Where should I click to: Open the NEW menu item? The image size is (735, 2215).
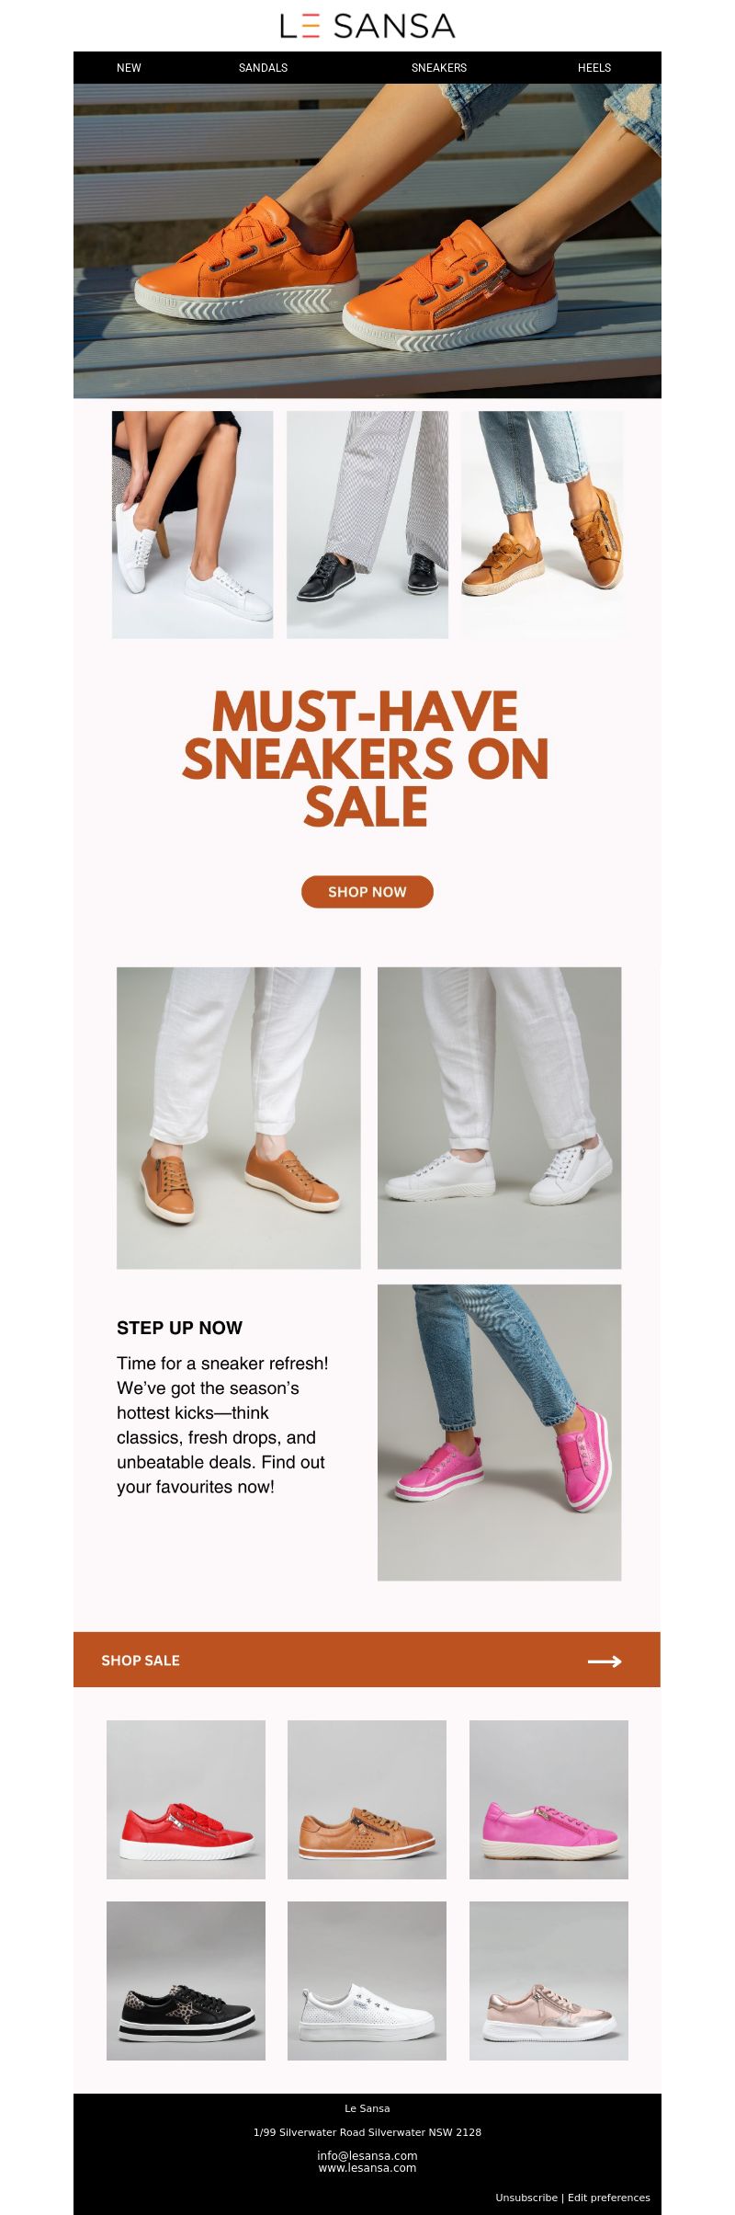129,68
